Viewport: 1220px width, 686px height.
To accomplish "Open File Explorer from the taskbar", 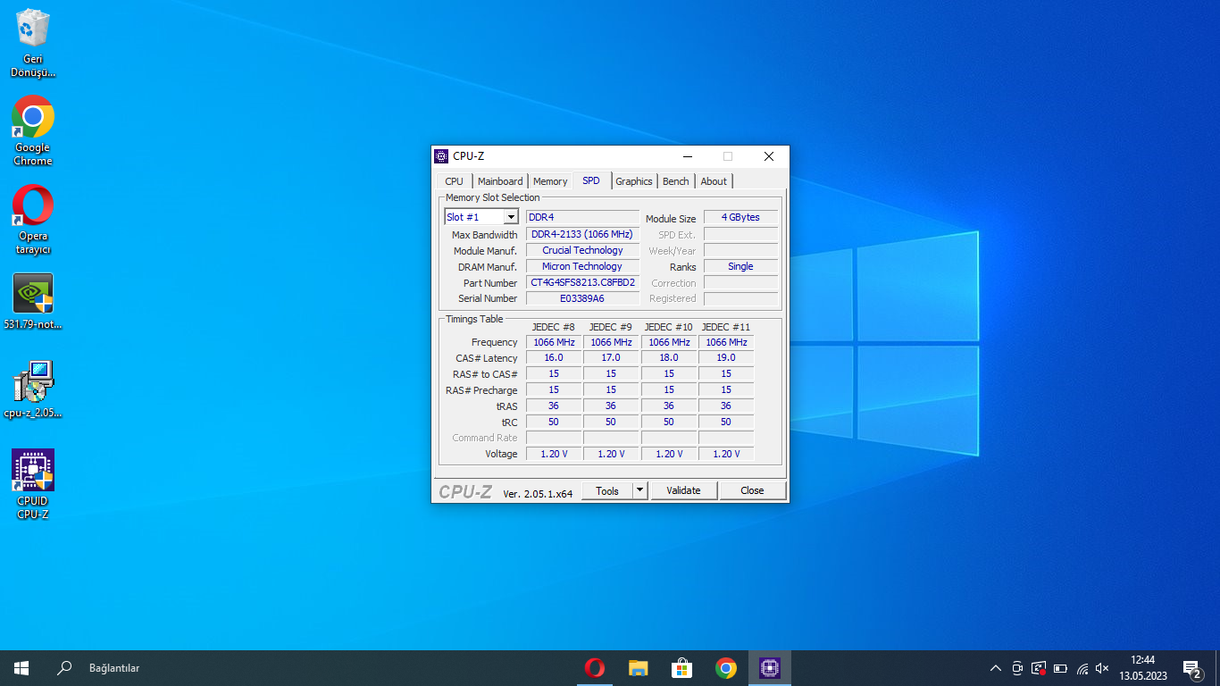I will pos(638,668).
